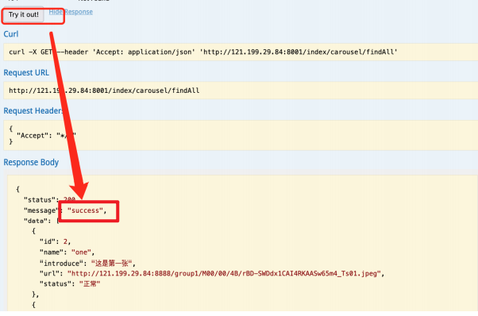Click the curl command text box

click(x=241, y=52)
